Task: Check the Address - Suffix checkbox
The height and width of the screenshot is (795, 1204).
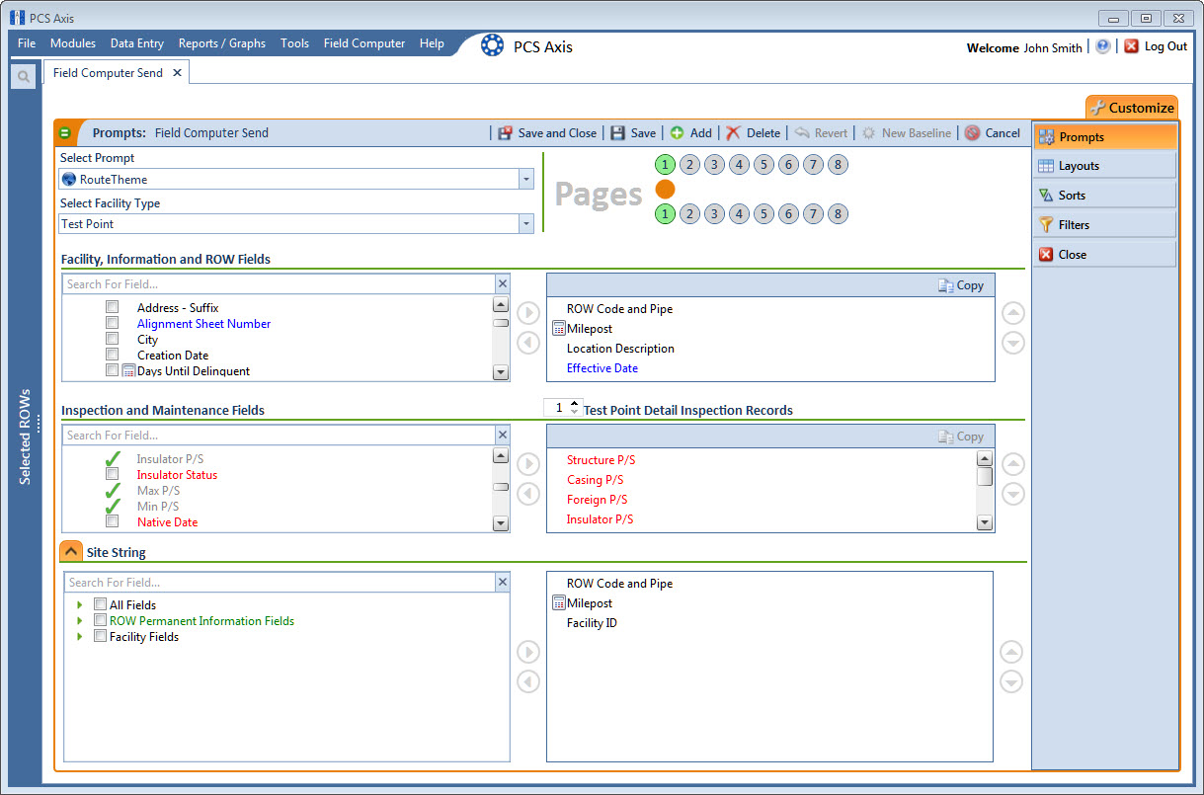Action: click(113, 307)
